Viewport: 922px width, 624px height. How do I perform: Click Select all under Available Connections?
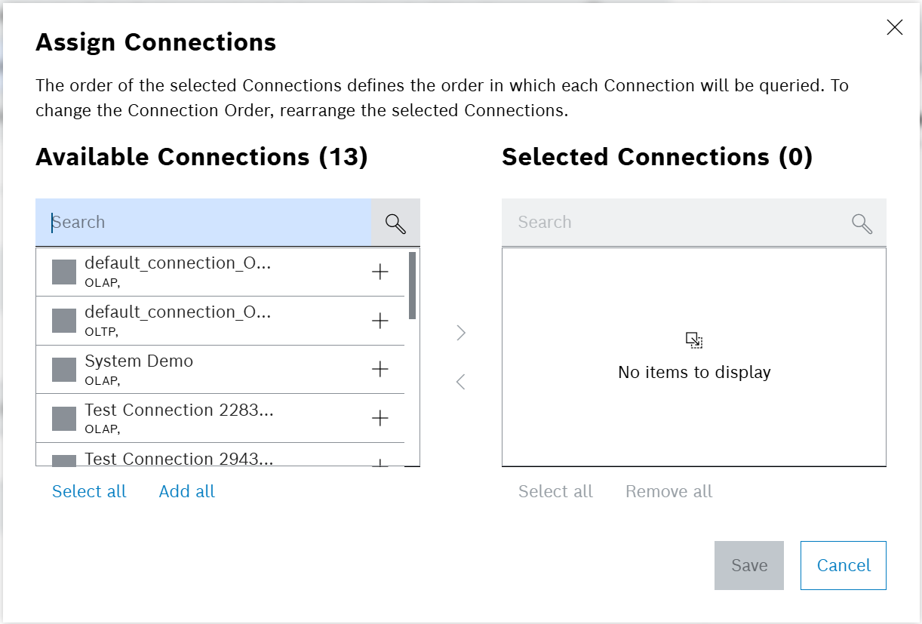pyautogui.click(x=89, y=491)
